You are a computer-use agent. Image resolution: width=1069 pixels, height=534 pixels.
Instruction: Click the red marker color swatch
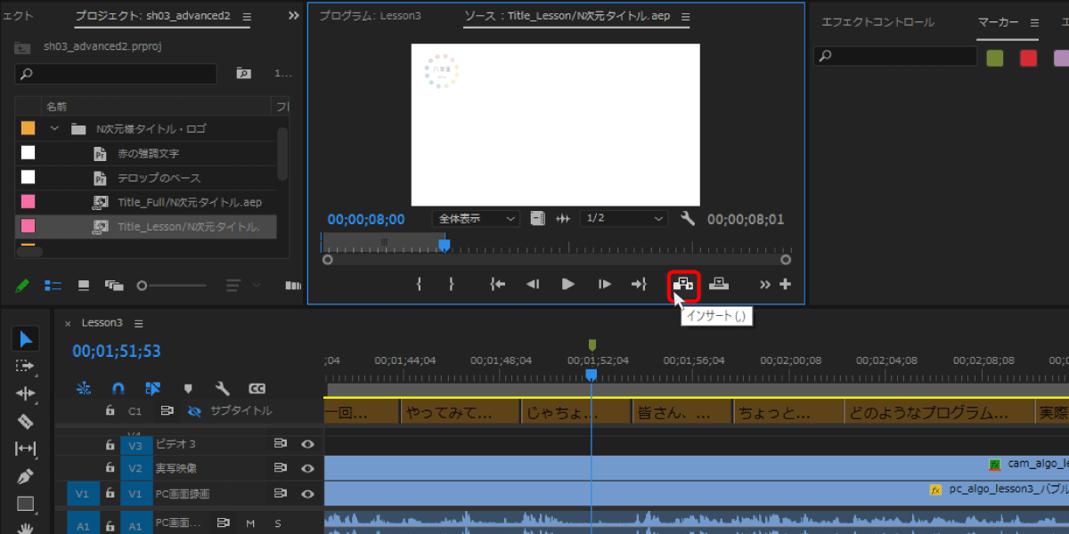(1028, 58)
